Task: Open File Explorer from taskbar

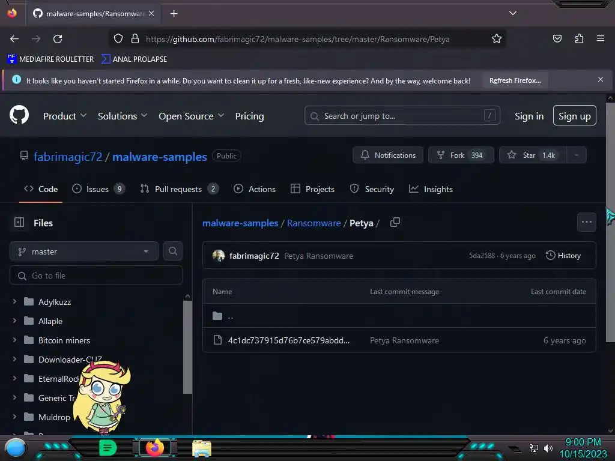Action: click(x=202, y=448)
